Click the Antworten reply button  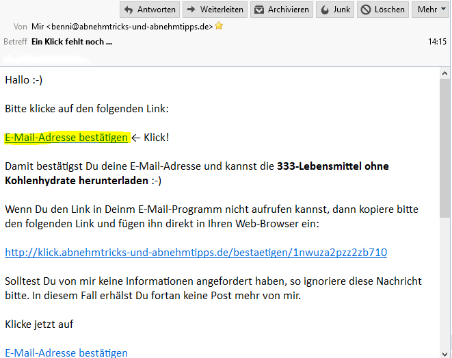[150, 10]
